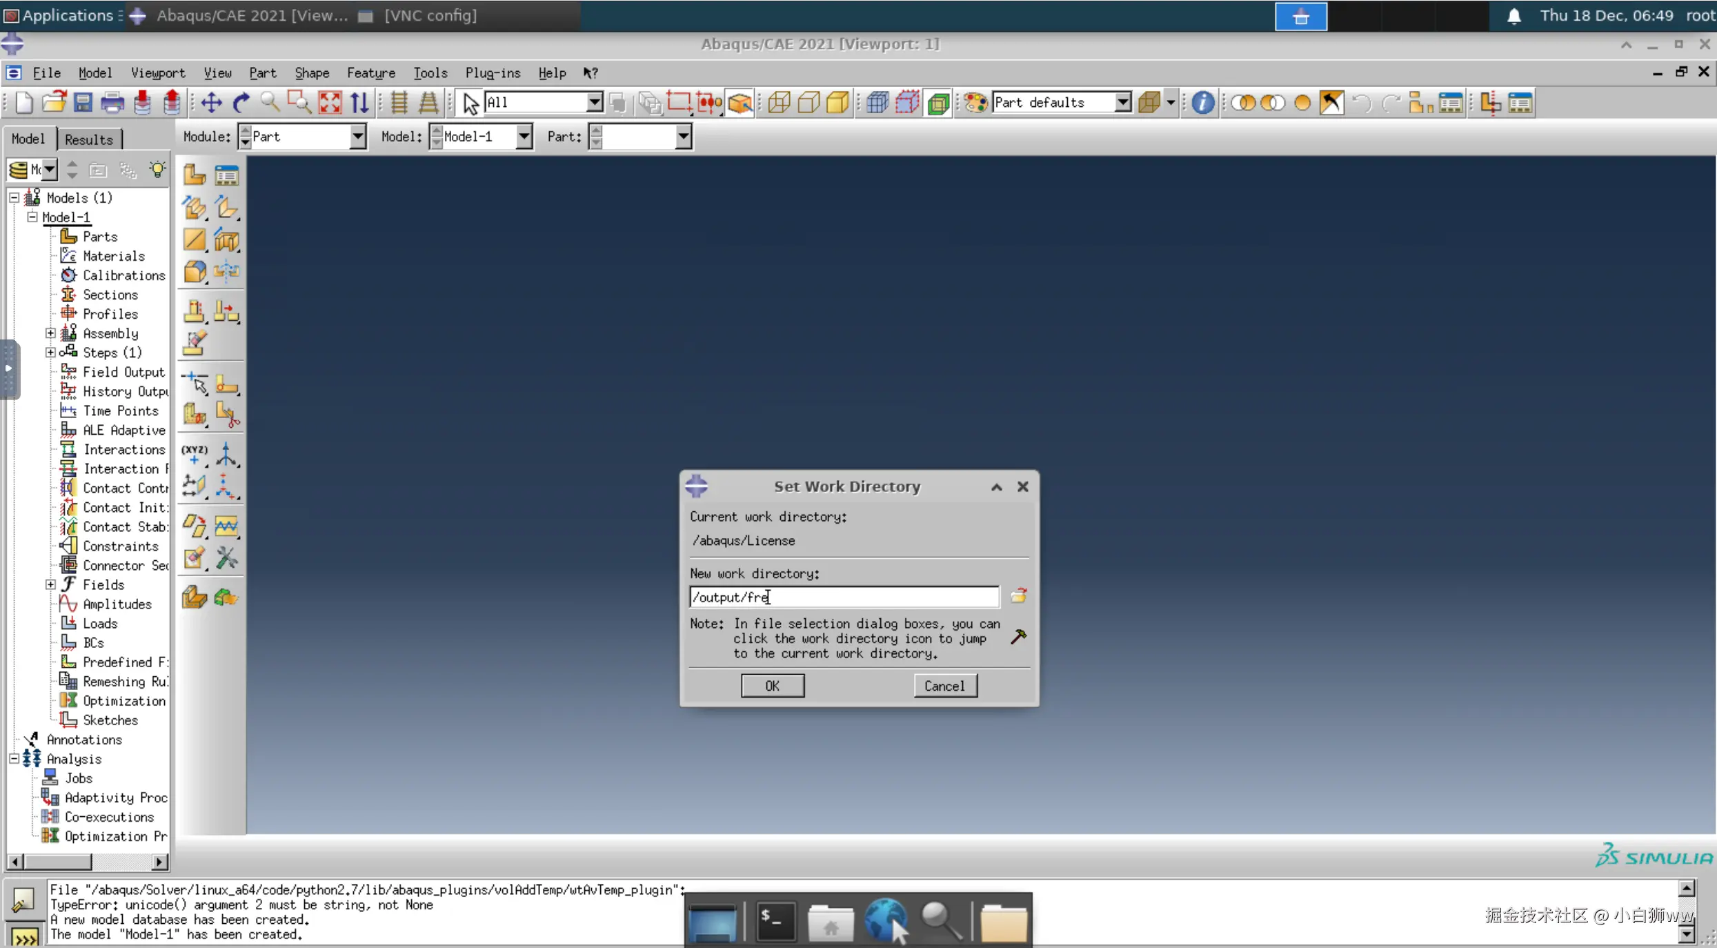Select the Pan View tool
1717x948 pixels.
tap(211, 103)
